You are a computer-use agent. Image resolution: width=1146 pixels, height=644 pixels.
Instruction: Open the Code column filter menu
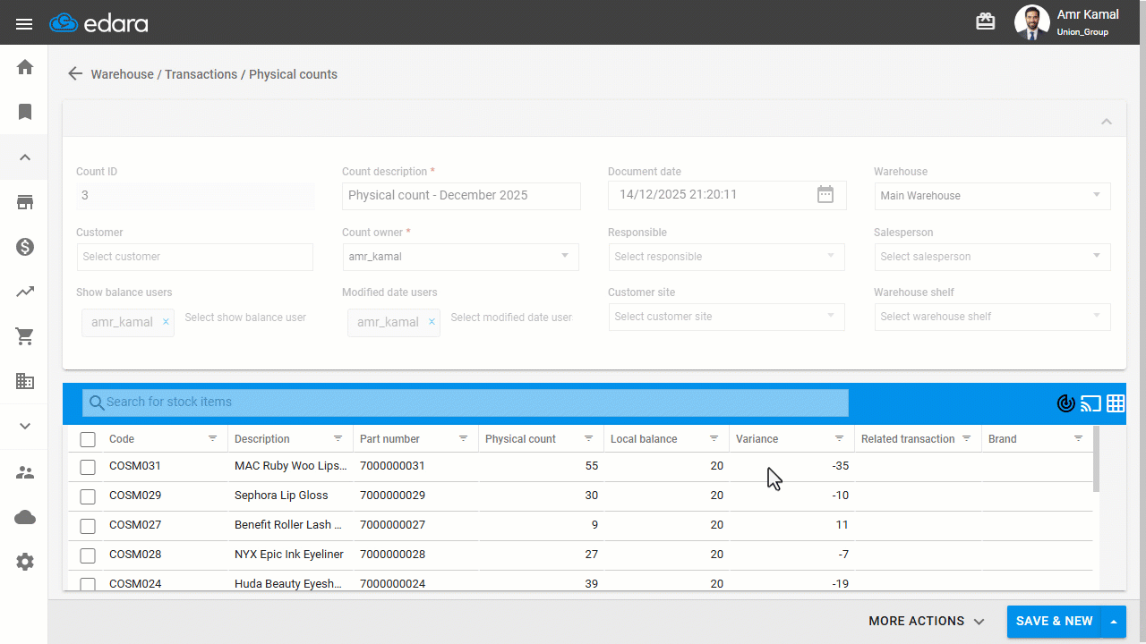click(x=212, y=438)
